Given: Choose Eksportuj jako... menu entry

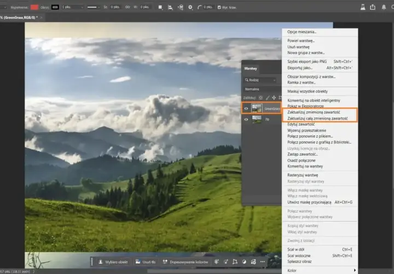Looking at the screenshot, I should point(300,68).
